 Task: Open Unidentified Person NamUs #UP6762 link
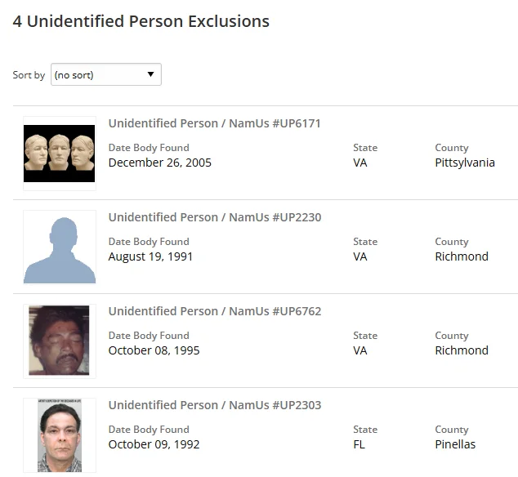[x=214, y=311]
